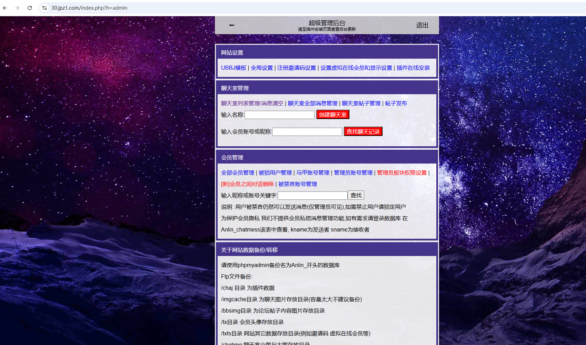Screen dimensions: 586x345
Task: Open 设置虚拟在线会员和显示设置
Action: point(356,68)
